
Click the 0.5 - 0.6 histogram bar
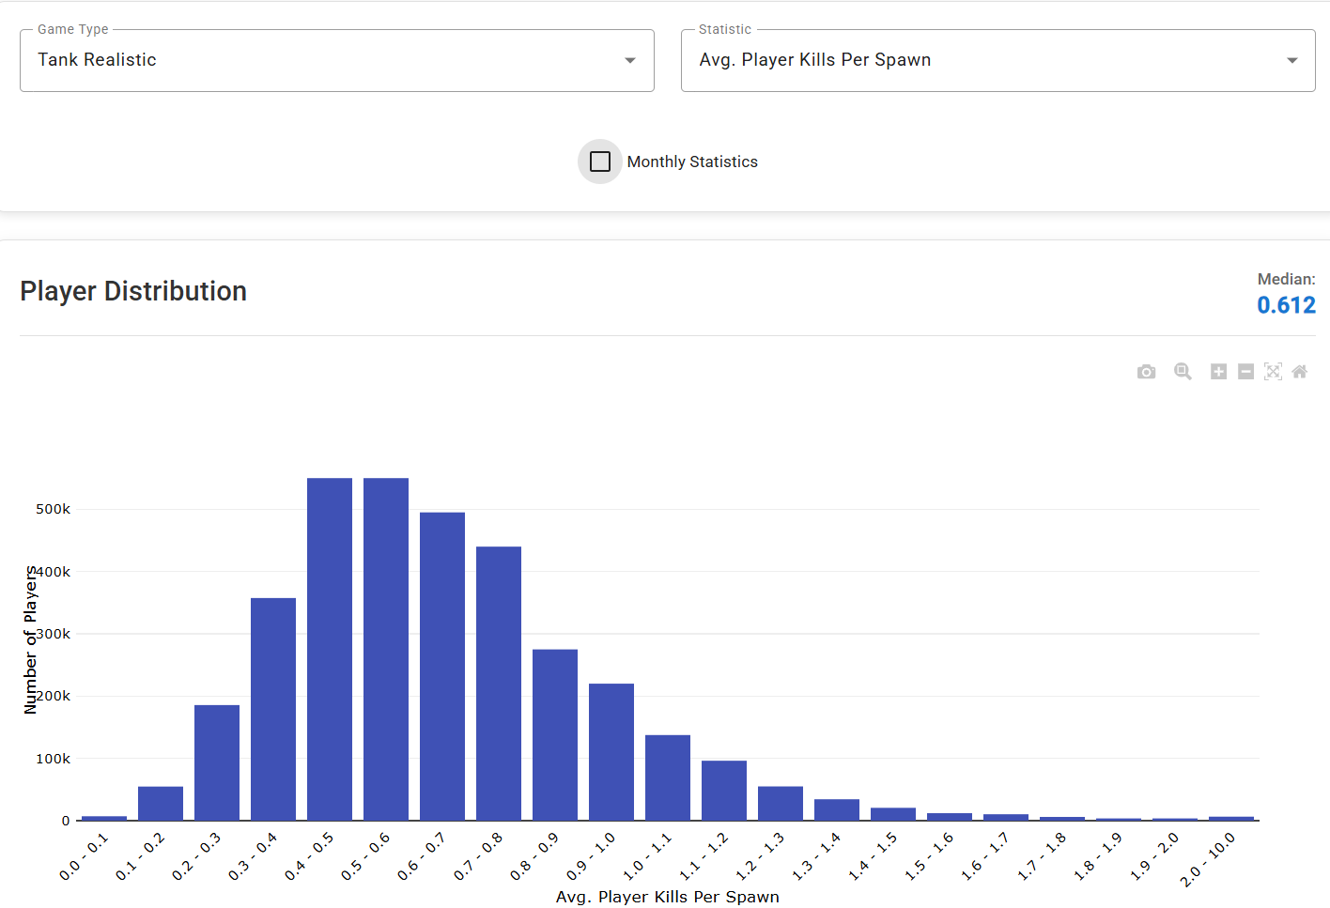pyautogui.click(x=386, y=649)
